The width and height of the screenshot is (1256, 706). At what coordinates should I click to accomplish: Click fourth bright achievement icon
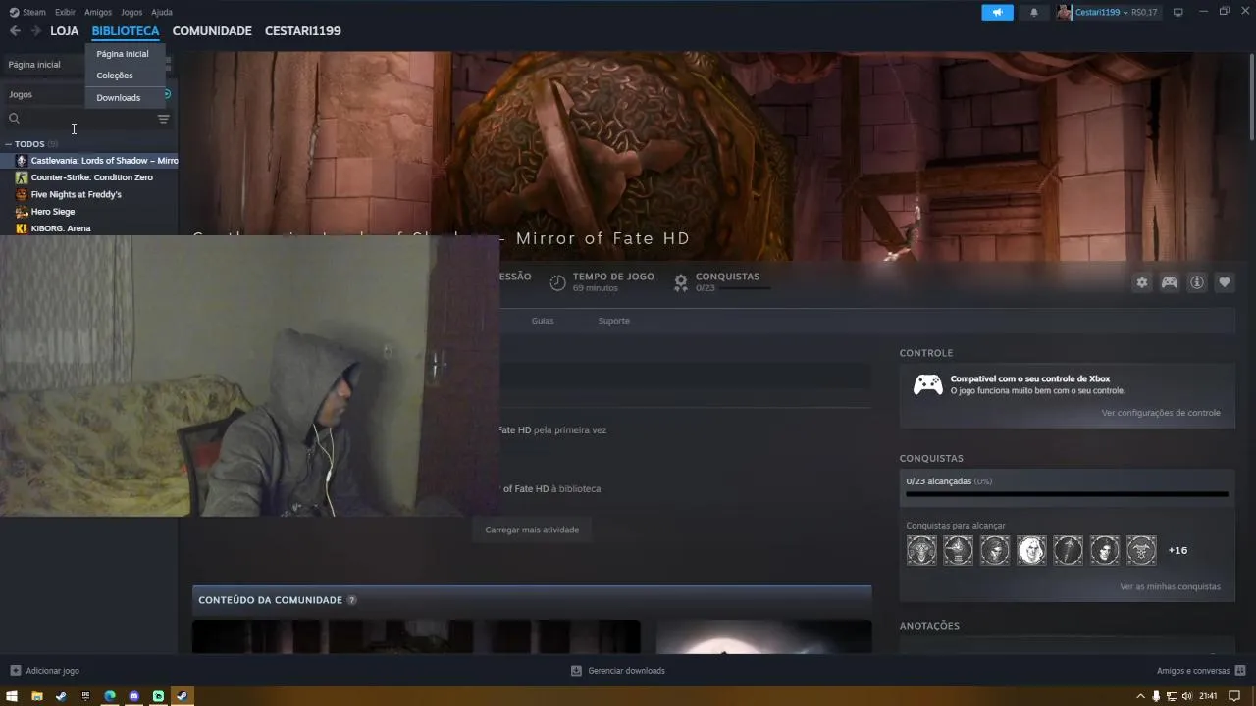pyautogui.click(x=1031, y=550)
